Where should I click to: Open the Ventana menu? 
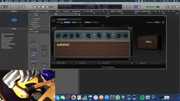[x=62, y=1]
